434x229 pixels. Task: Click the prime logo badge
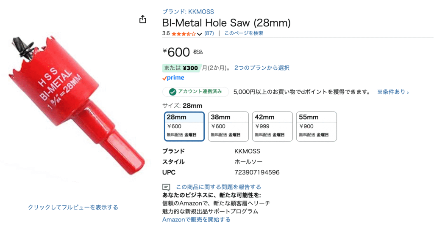coord(173,78)
